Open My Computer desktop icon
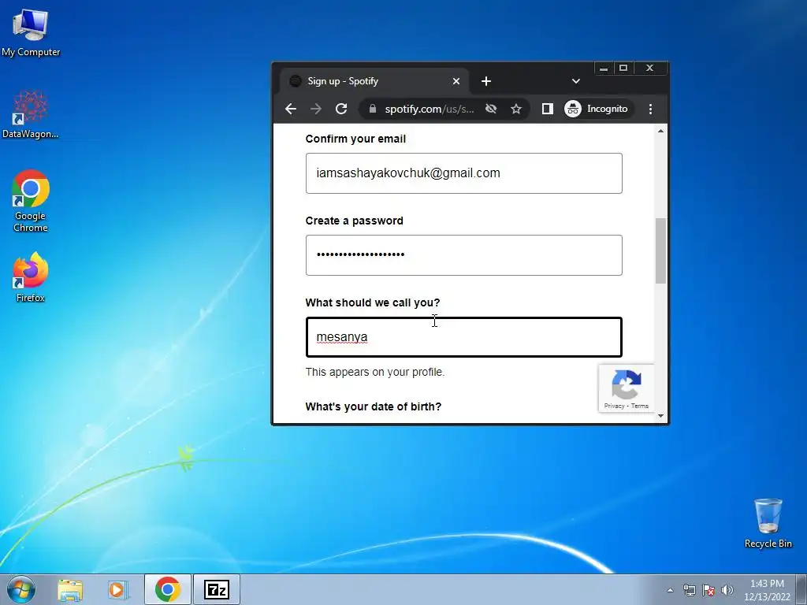This screenshot has height=605, width=807. [31, 32]
